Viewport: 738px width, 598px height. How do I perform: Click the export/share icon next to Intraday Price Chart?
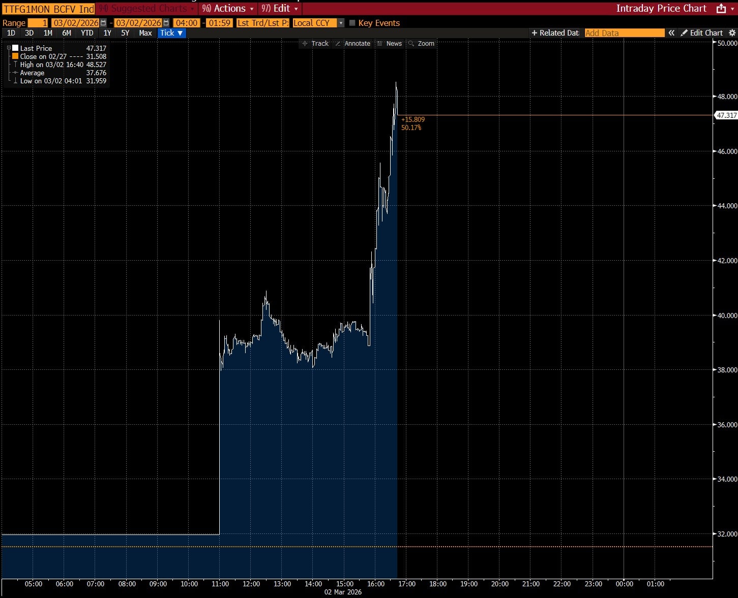click(x=721, y=9)
